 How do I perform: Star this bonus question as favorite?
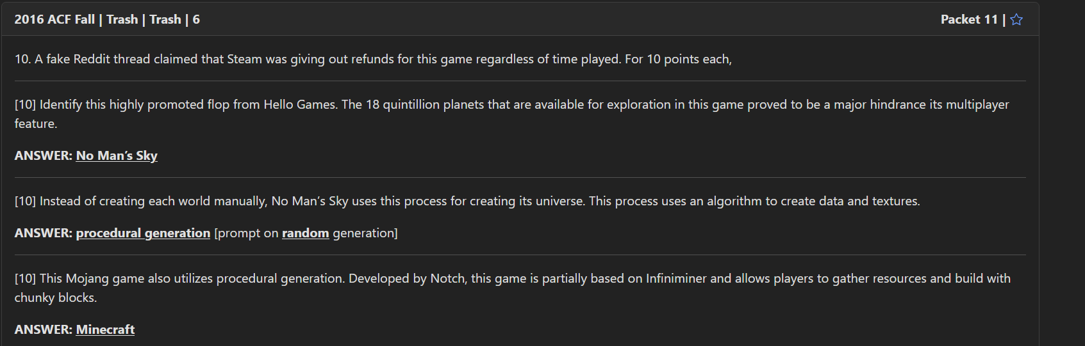click(1016, 20)
